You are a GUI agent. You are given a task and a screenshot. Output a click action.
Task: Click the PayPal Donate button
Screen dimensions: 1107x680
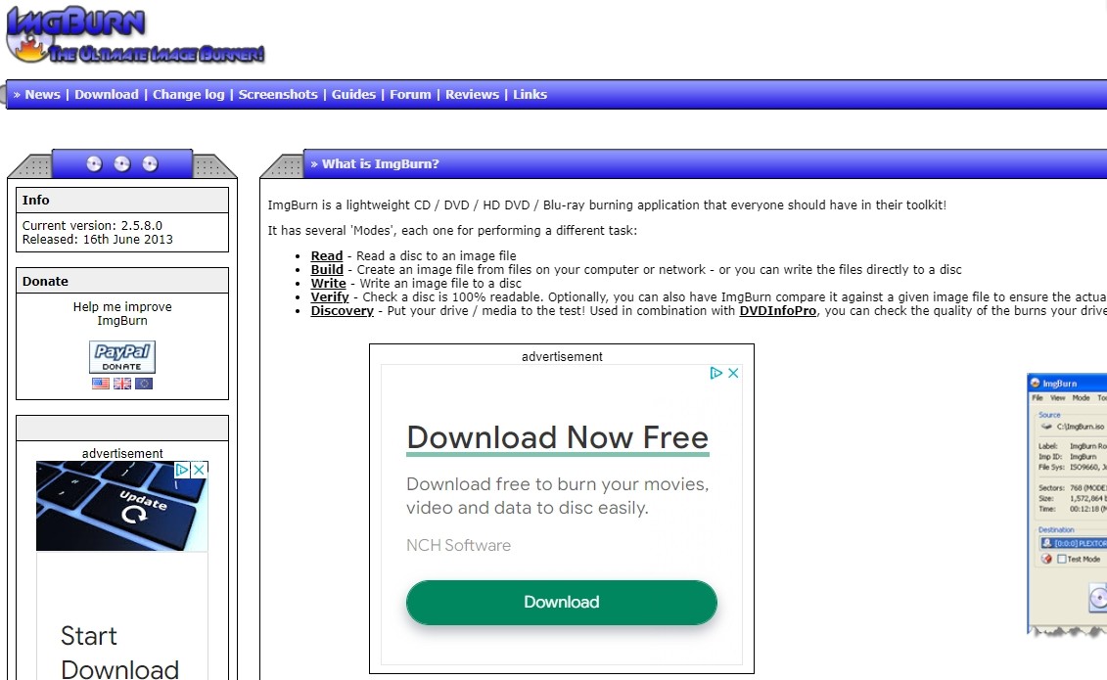click(122, 356)
